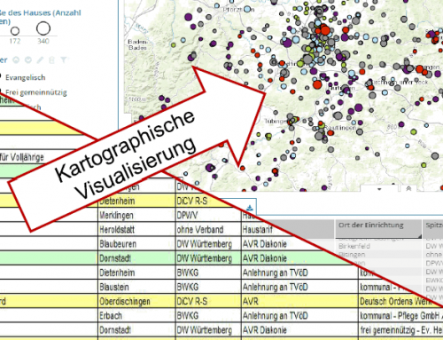This screenshot has width=443, height=340.
Task: Select the 'Evangelisch' legend entry
Action: [26, 77]
